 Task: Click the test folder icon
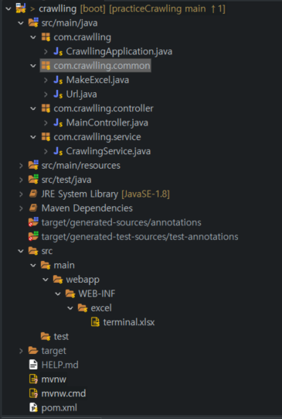click(x=46, y=337)
